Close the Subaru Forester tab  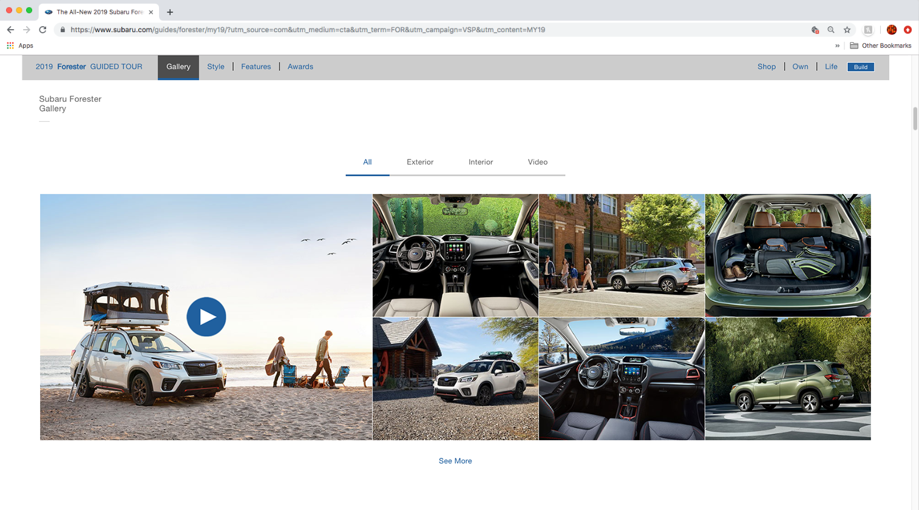click(151, 12)
